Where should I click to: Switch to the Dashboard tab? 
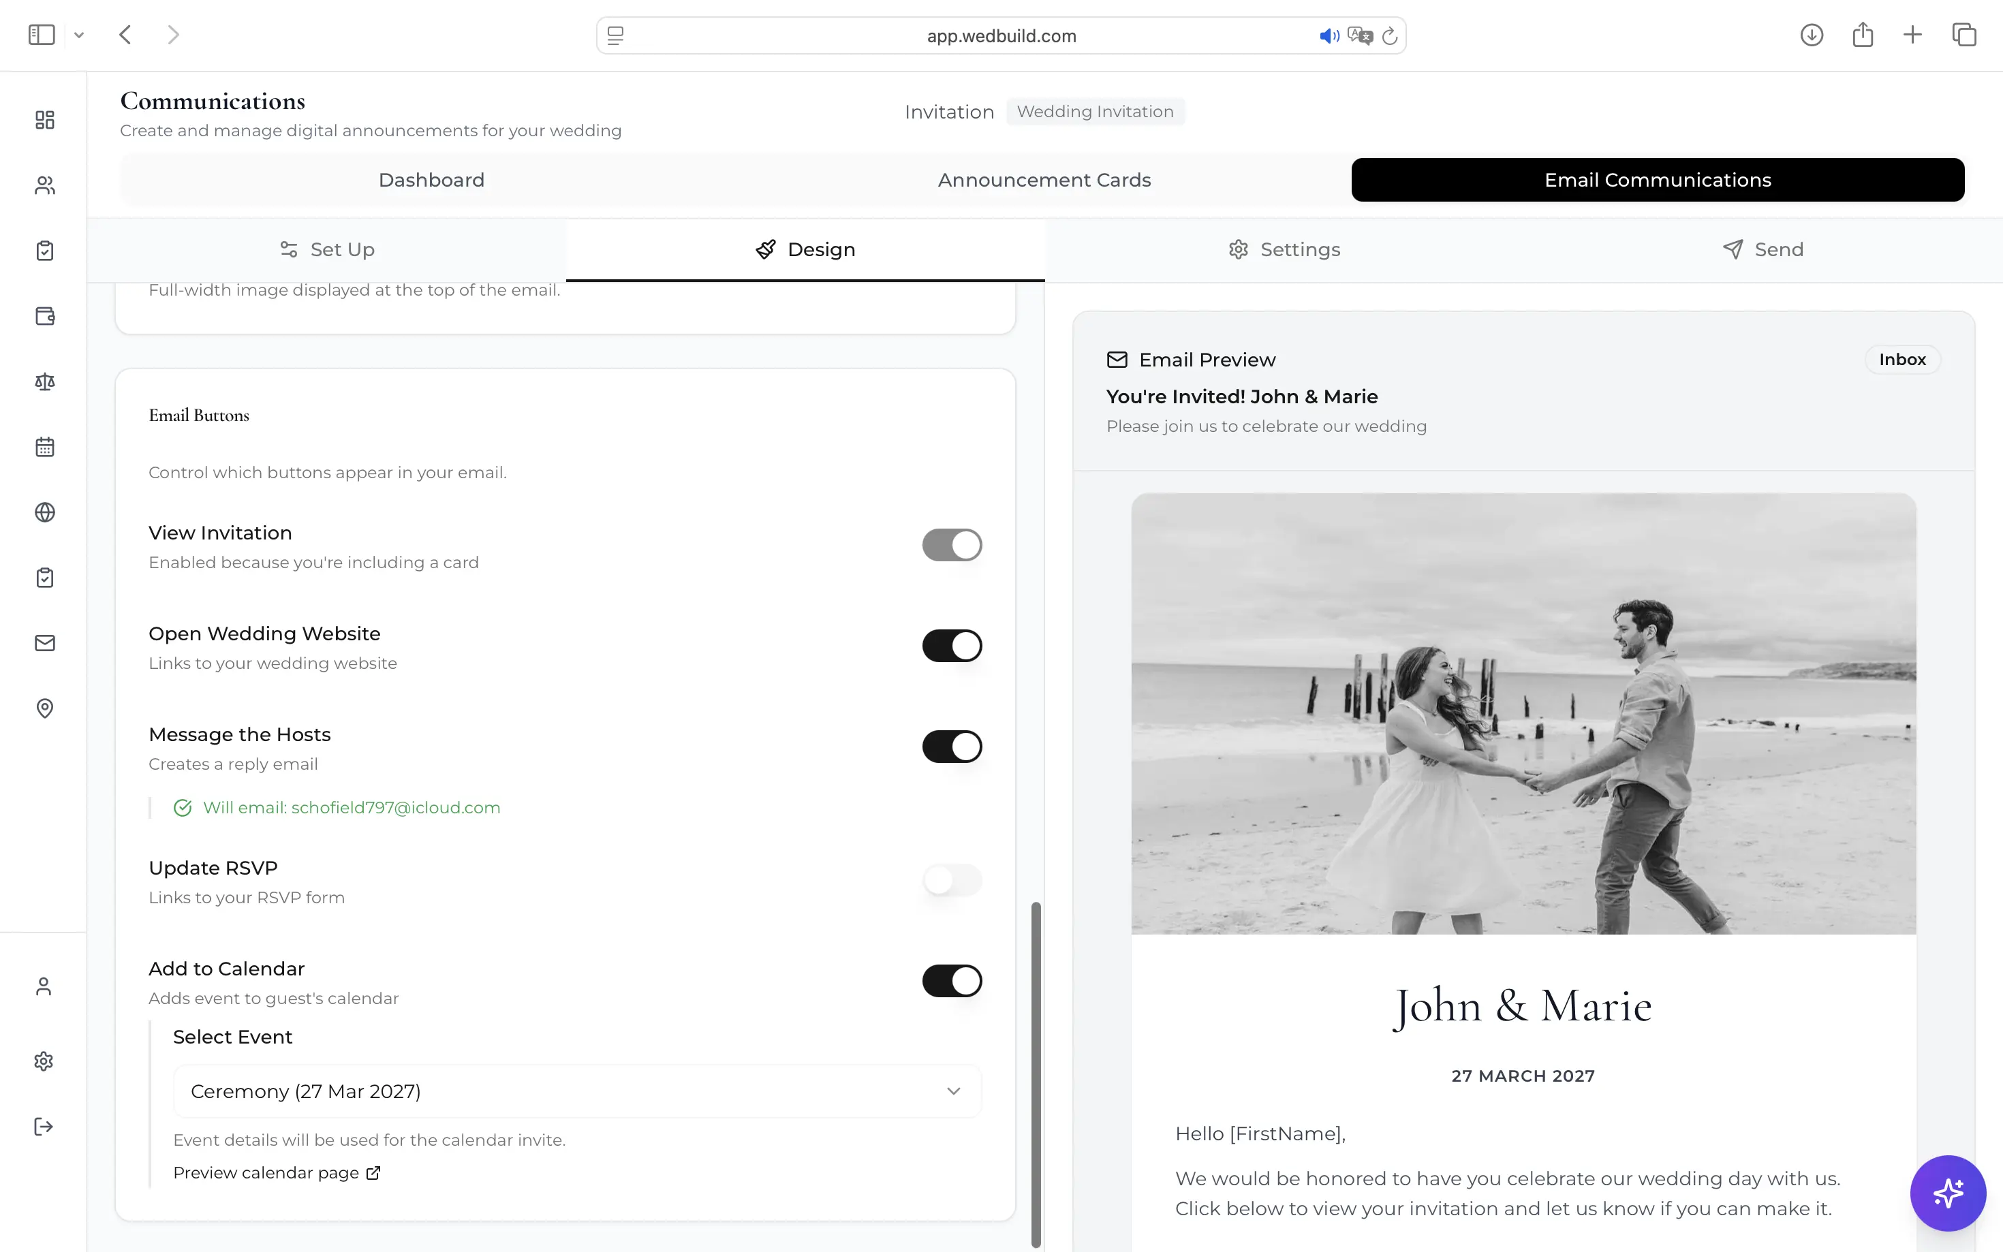431,180
